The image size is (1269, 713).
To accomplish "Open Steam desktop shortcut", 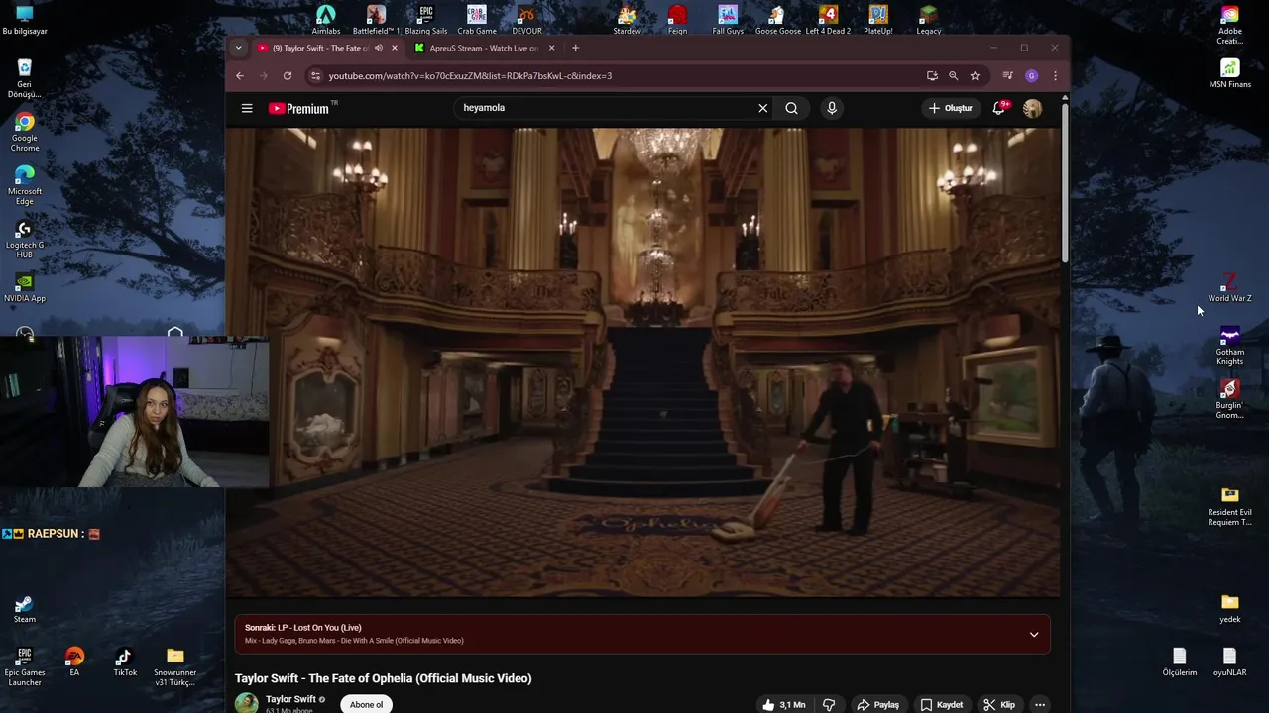I will tap(25, 609).
